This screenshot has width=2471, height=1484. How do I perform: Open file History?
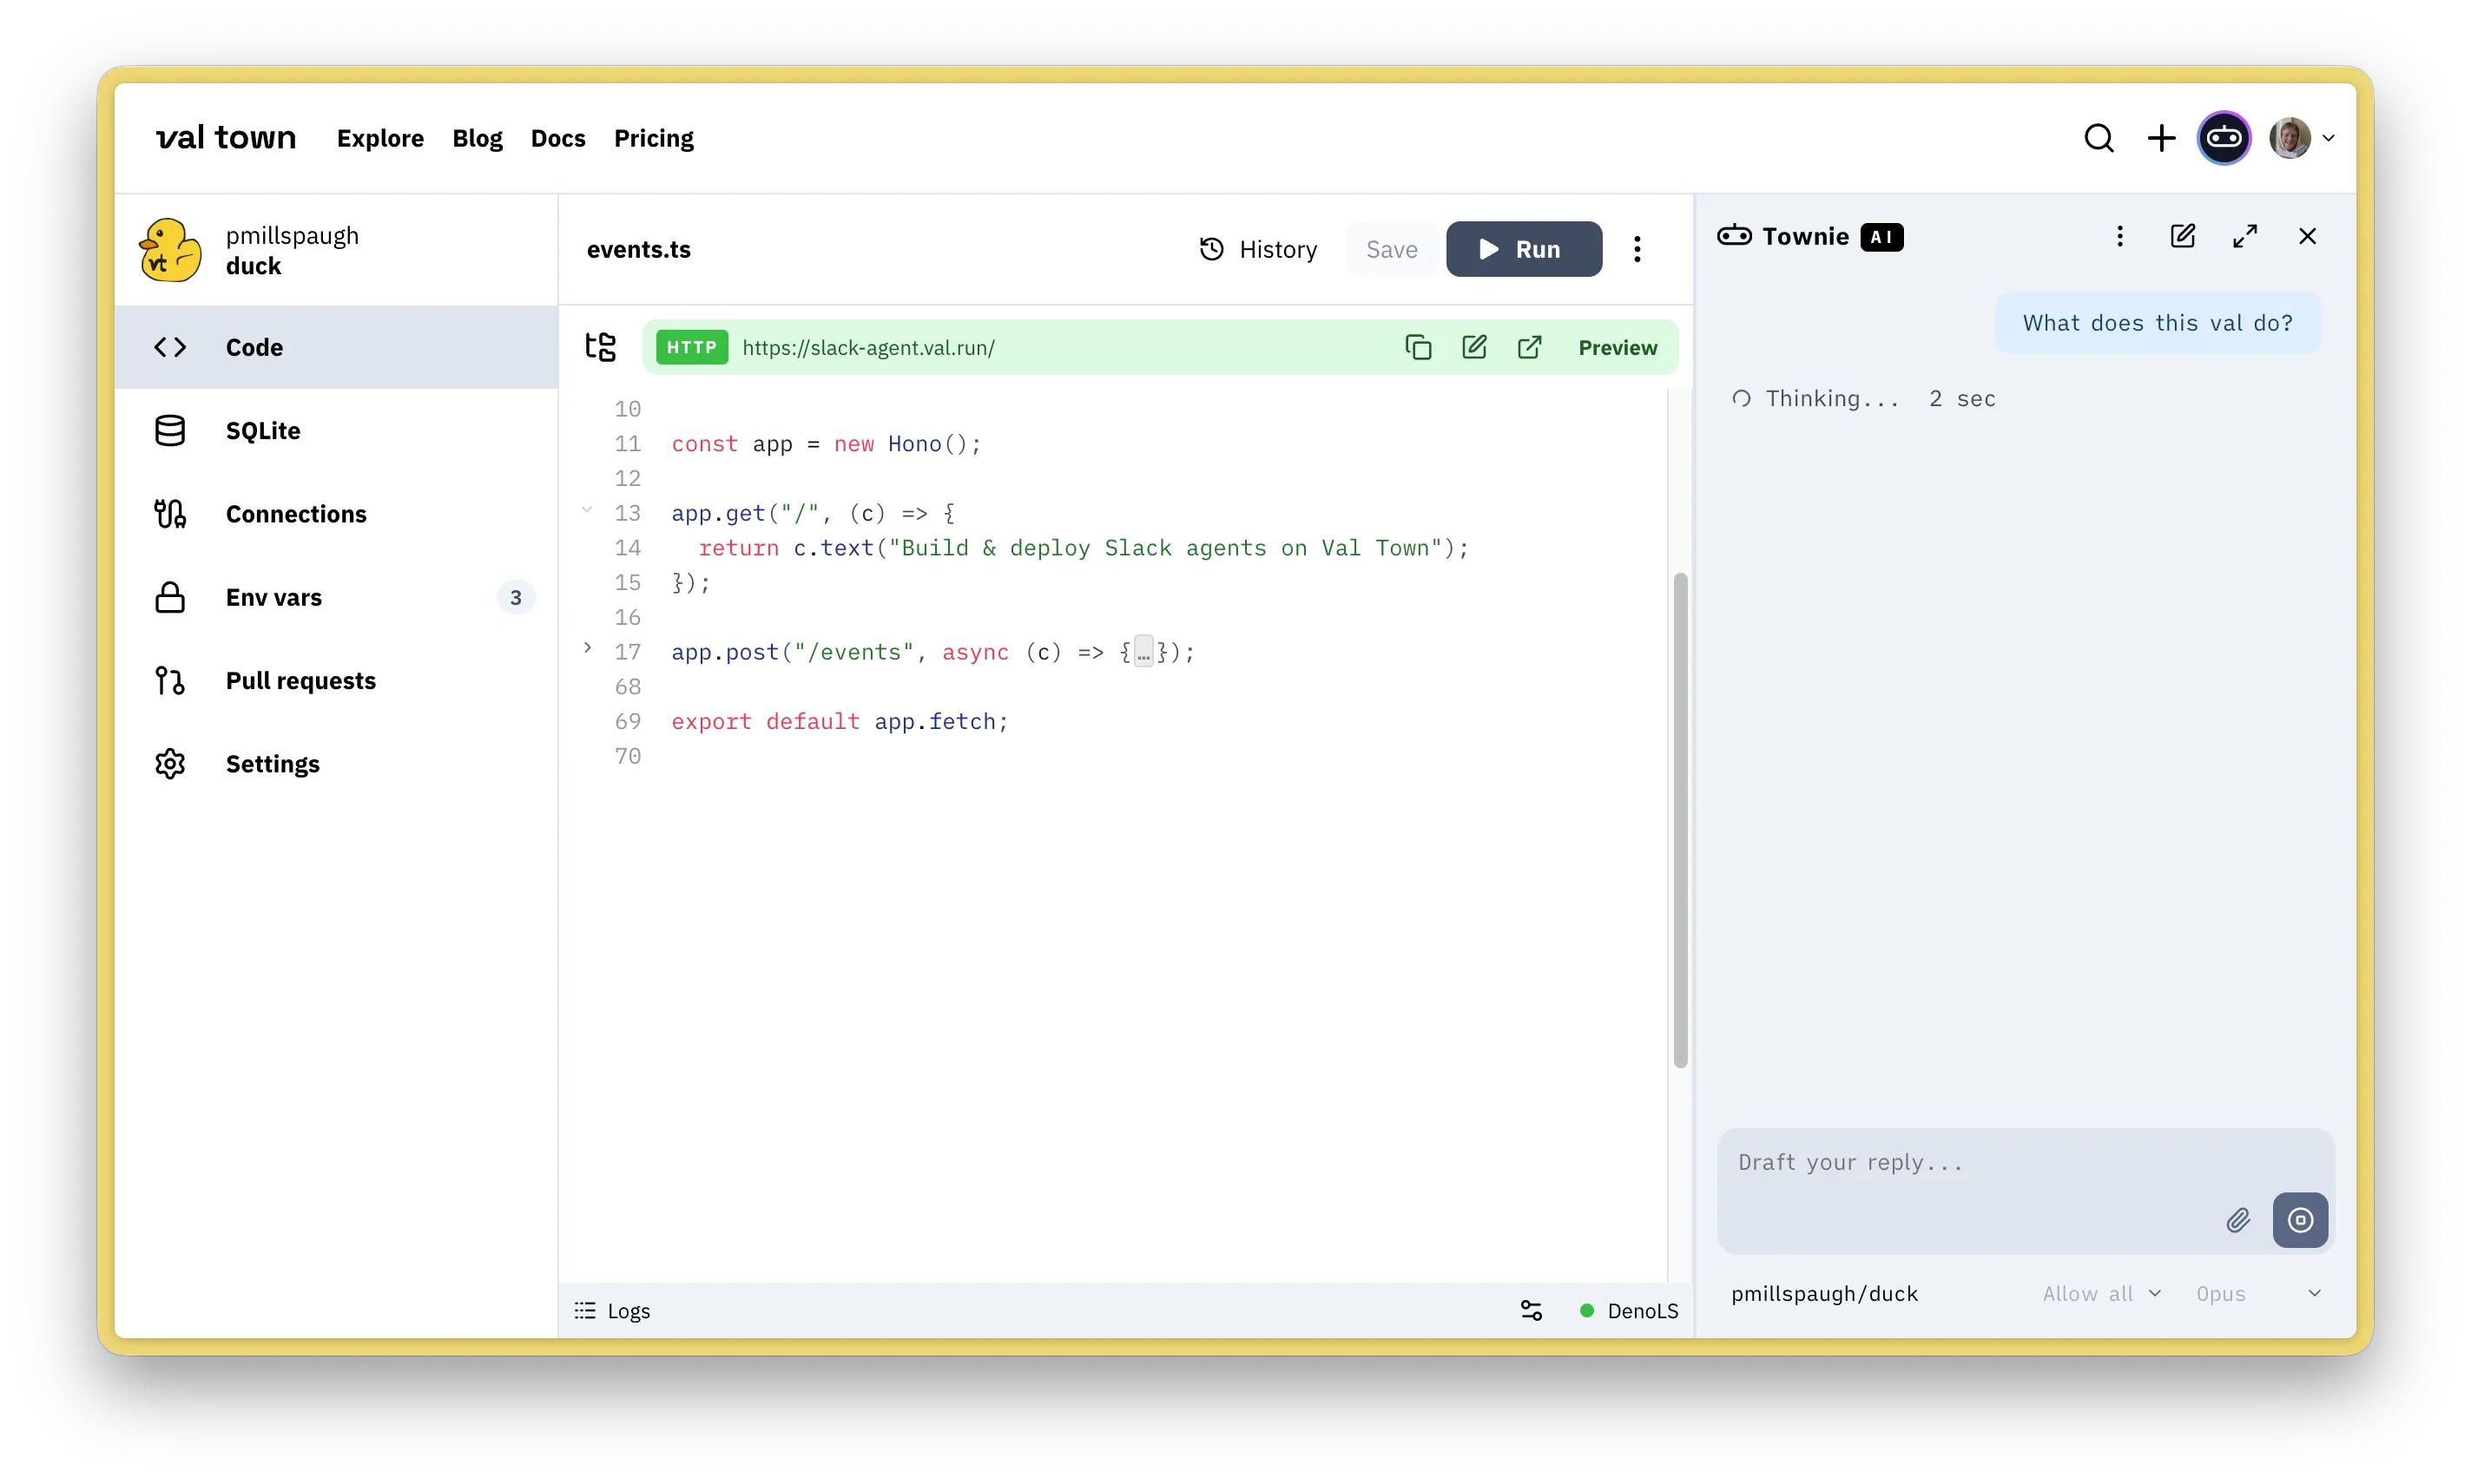1257,249
